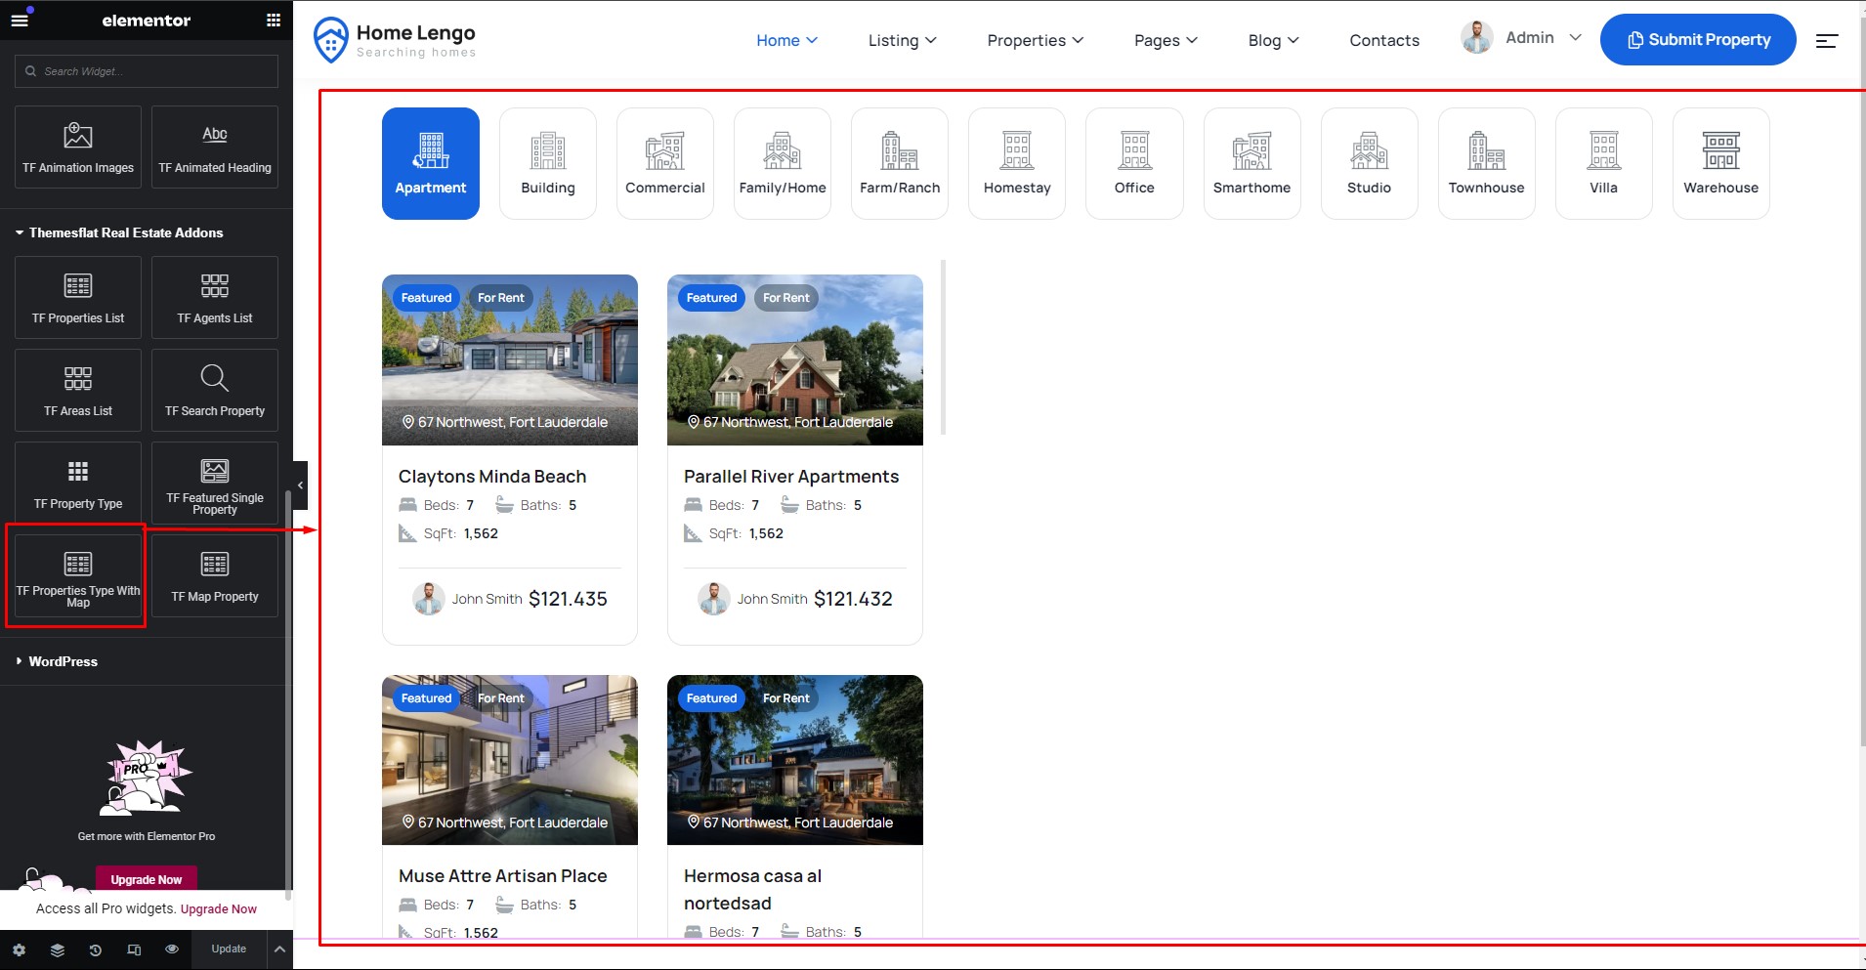
Task: Click the property list vertical scrollbar
Action: pyautogui.click(x=943, y=347)
